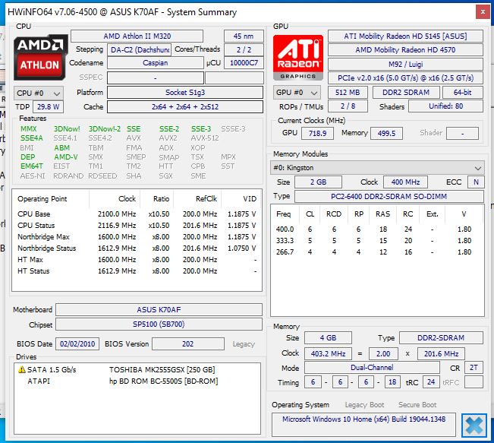Viewport: 494px width, 443px height.
Task: Click the warning icon beside SATA 1.5 Gb/s
Action: pos(22,369)
